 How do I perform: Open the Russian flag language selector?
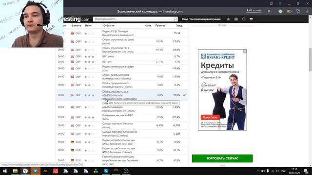251,19
